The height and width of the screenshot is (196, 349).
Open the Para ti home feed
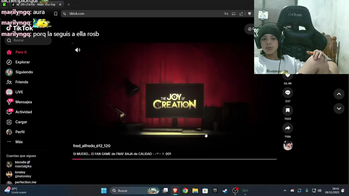click(16, 52)
